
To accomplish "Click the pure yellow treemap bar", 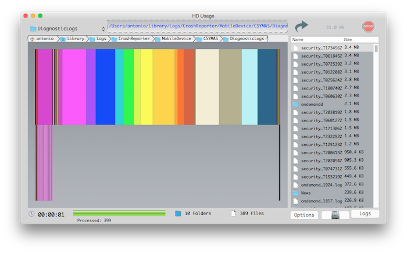I will (147, 87).
